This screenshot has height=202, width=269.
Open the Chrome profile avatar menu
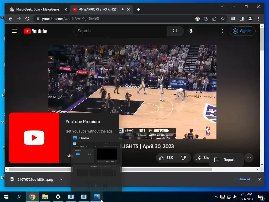point(250,19)
